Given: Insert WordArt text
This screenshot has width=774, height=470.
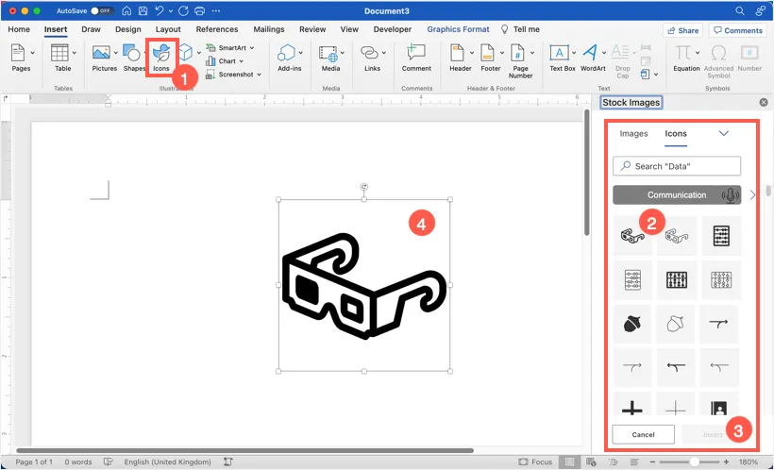Looking at the screenshot, I should pyautogui.click(x=593, y=57).
